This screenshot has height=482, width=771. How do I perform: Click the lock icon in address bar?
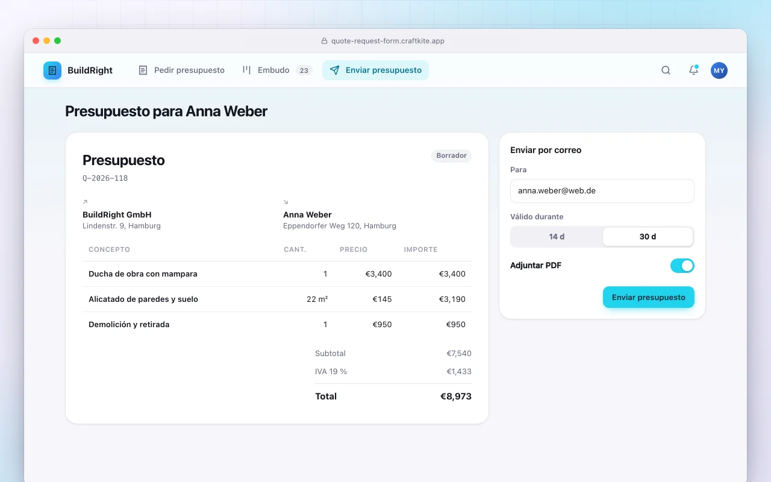(325, 41)
